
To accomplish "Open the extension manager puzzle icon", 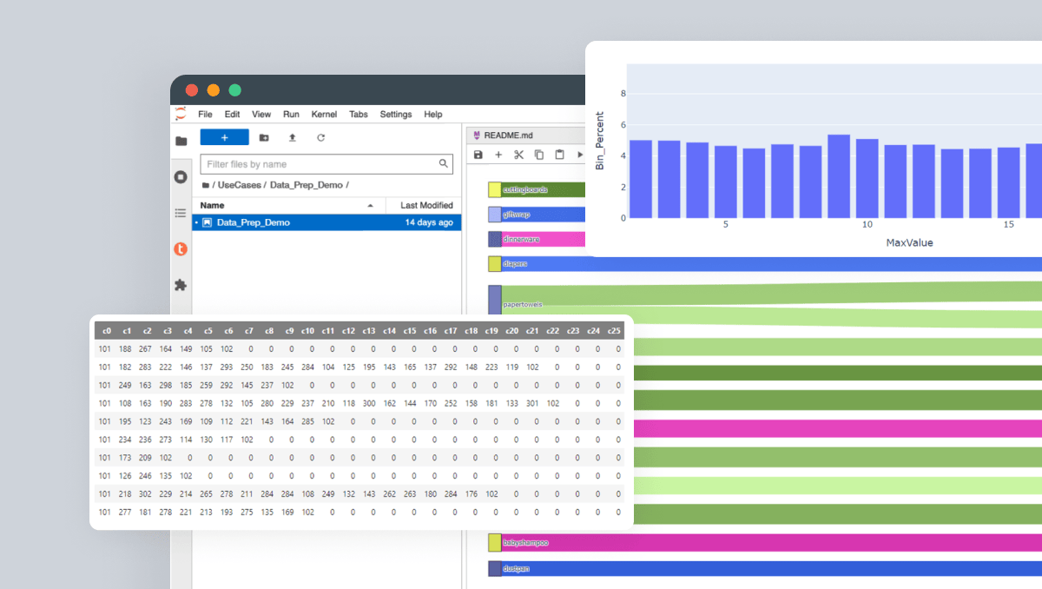I will pos(181,286).
